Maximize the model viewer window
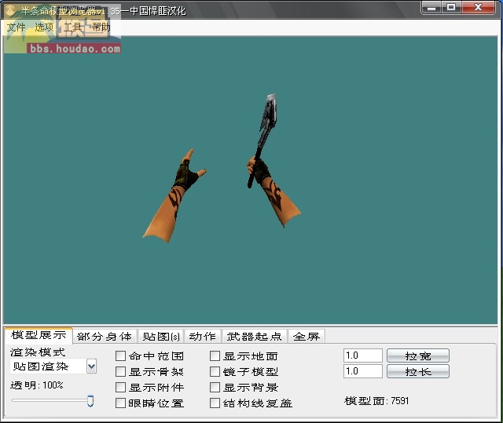The height and width of the screenshot is (423, 503). [x=451, y=8]
